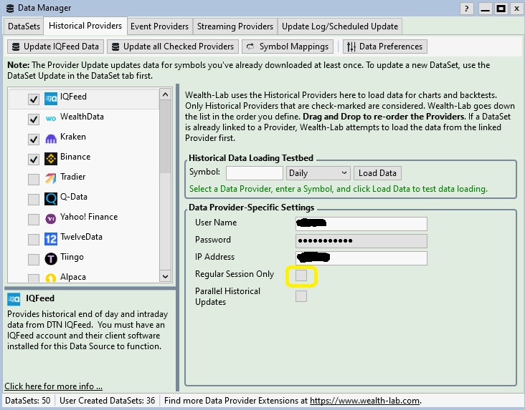Open the Data Preferences button
Image resolution: width=525 pixels, height=410 pixels.
point(384,47)
